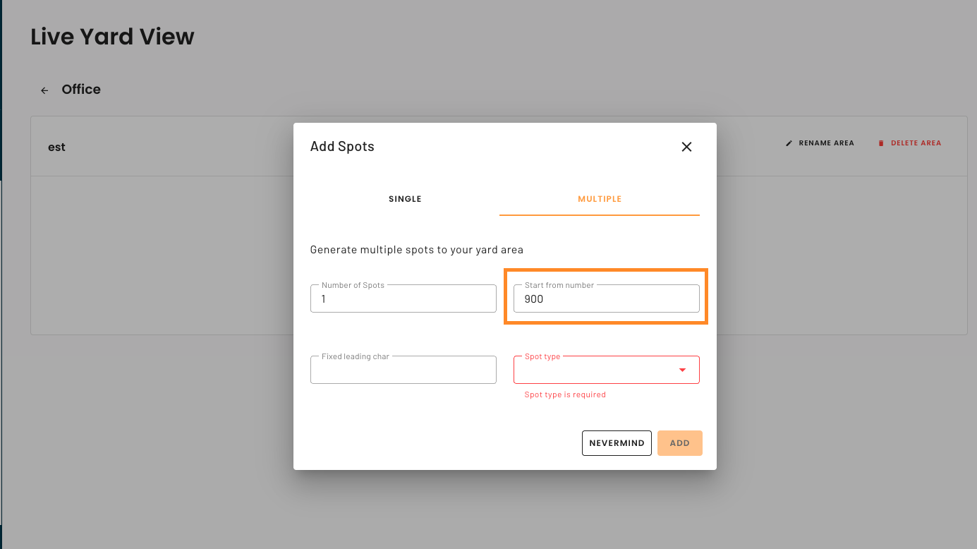Select the est area name
This screenshot has height=549, width=977.
56,147
